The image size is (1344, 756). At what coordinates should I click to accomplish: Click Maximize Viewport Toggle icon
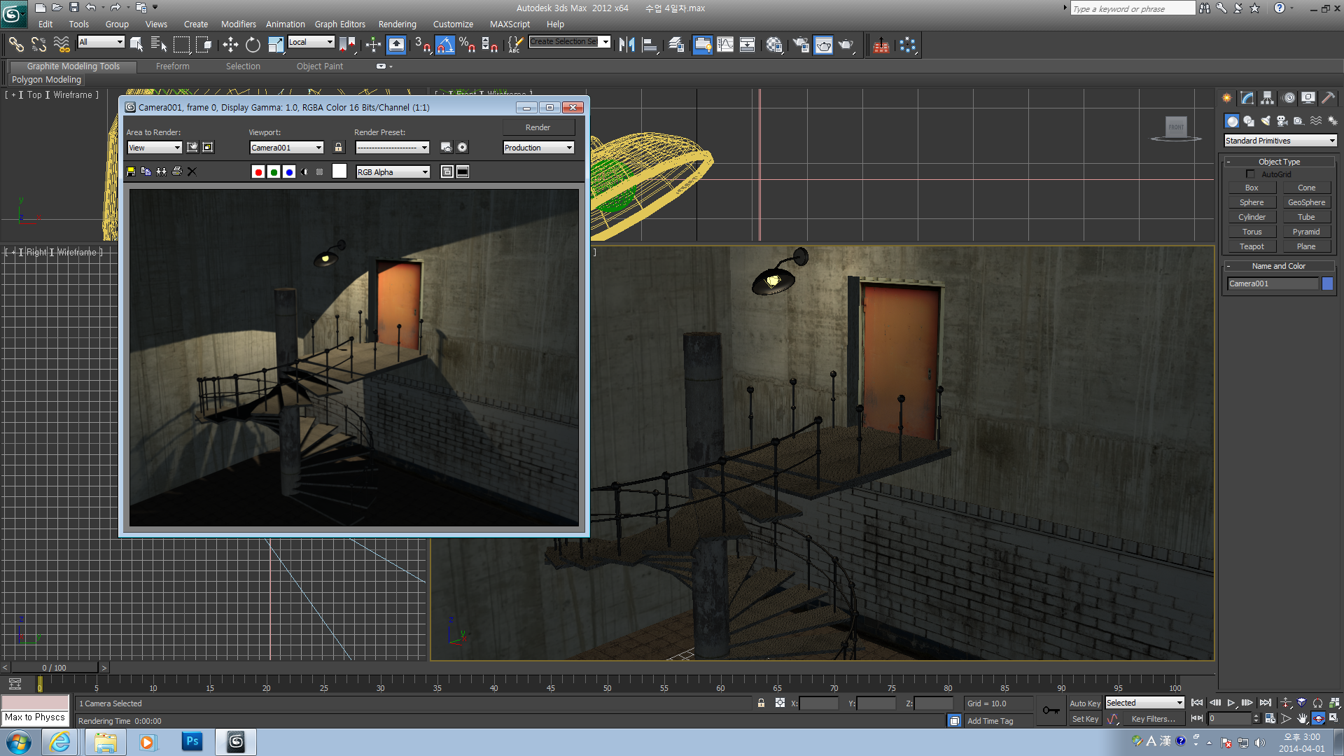click(1334, 718)
